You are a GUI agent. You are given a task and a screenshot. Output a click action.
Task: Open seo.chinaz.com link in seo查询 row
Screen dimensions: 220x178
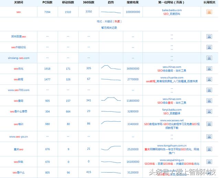pos(172,99)
